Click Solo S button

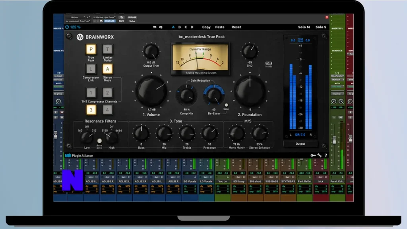click(321, 27)
